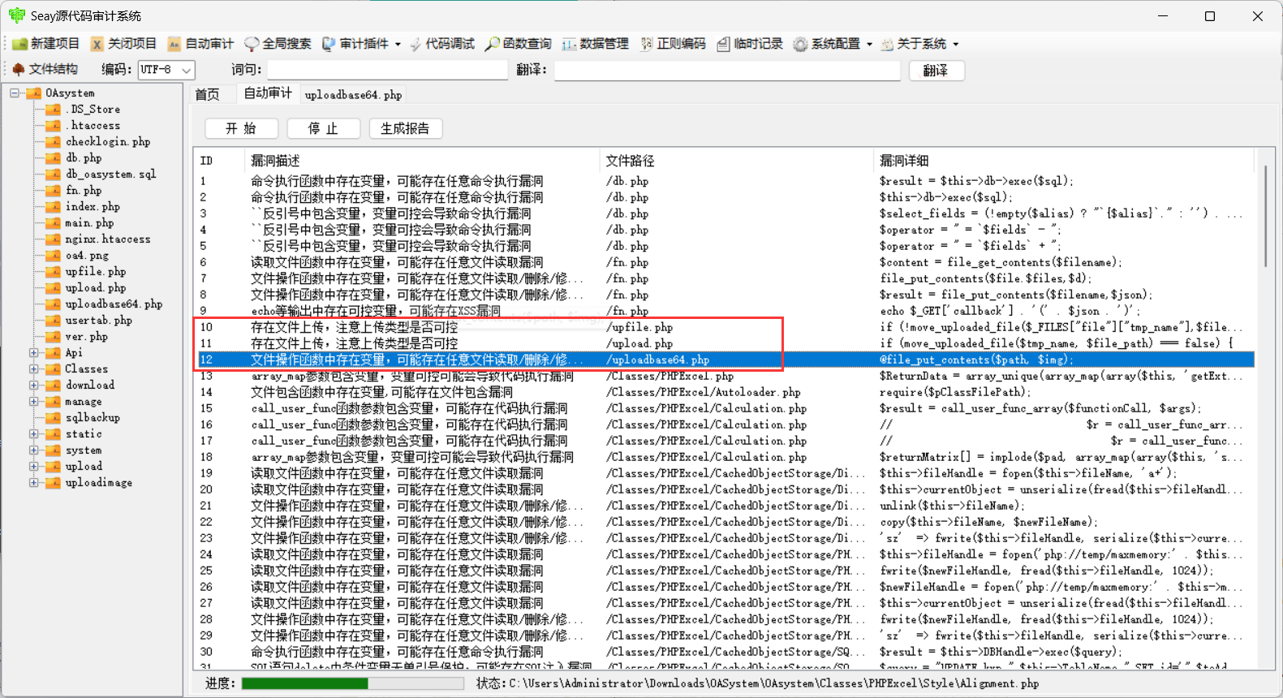
Task: Switch to the 首页 home tab
Action: (x=208, y=95)
